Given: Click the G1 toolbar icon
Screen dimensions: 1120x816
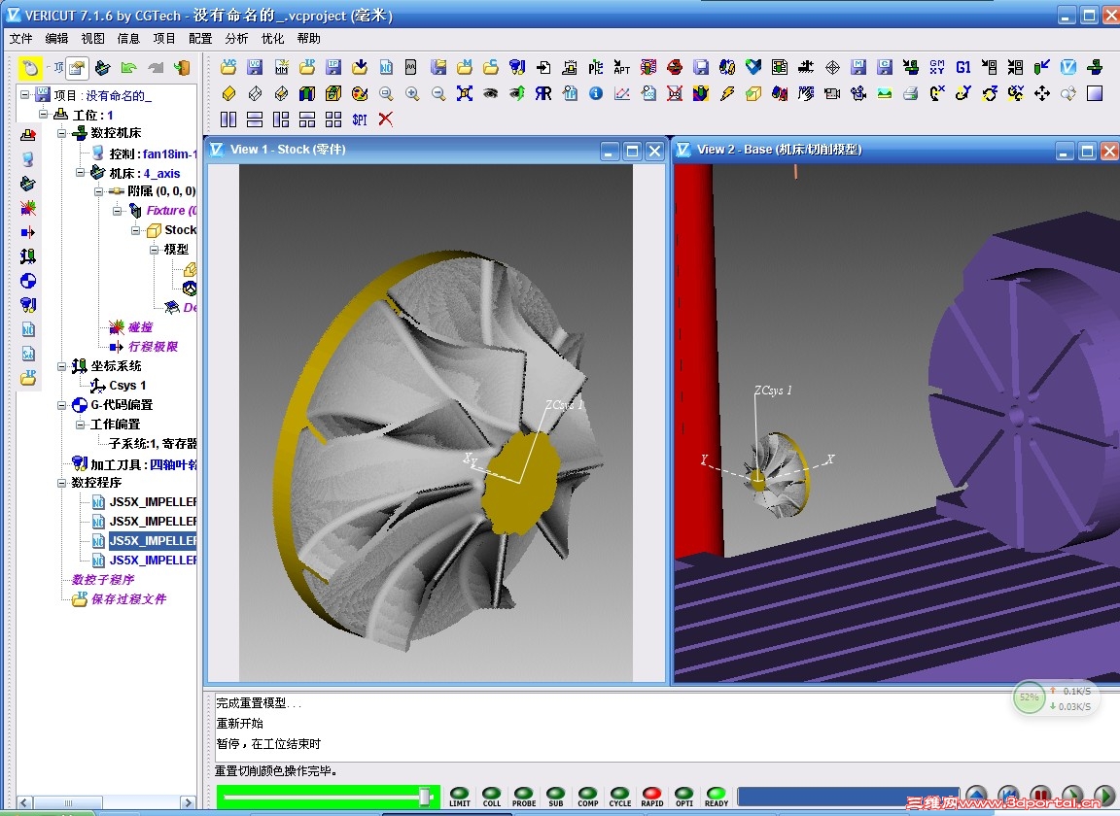Looking at the screenshot, I should pos(963,67).
